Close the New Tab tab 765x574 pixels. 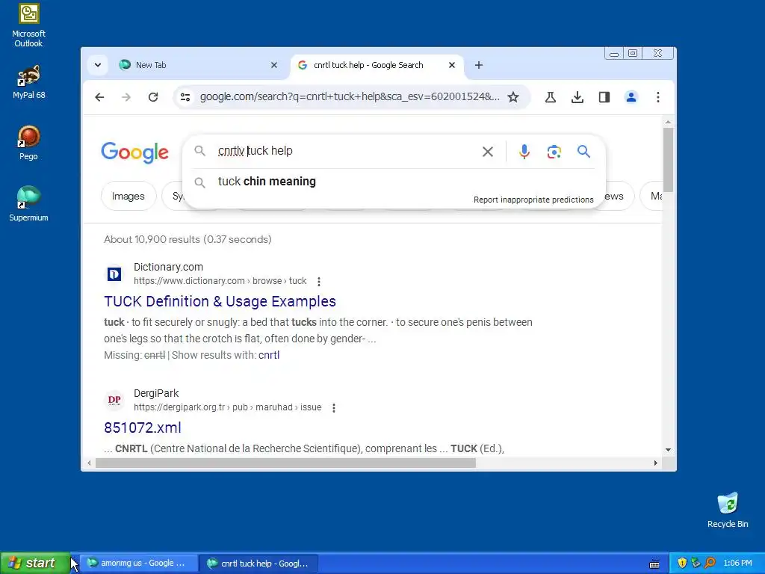pos(274,65)
